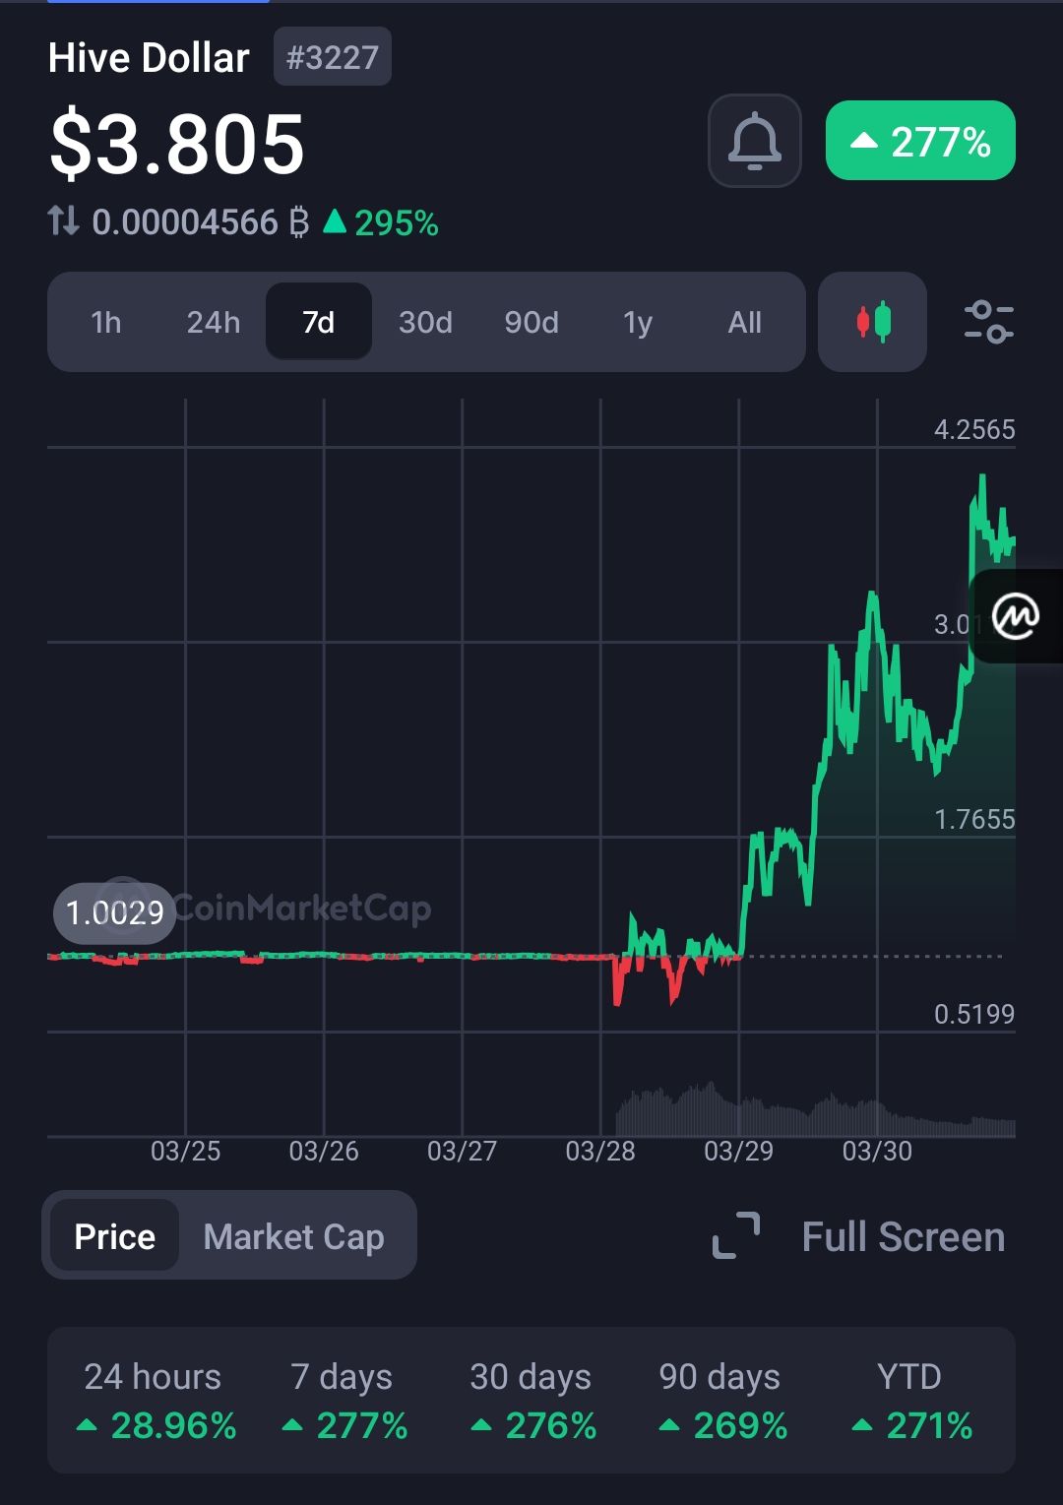Select the 24h timeframe
Image resolution: width=1063 pixels, height=1505 pixels.
pos(213,322)
